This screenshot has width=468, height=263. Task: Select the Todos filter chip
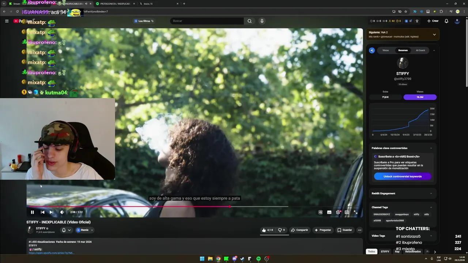click(371, 251)
